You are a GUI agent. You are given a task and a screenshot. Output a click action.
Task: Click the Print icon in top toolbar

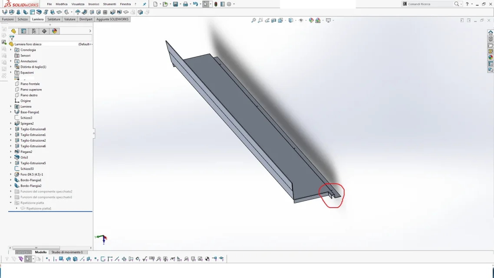[x=185, y=4]
